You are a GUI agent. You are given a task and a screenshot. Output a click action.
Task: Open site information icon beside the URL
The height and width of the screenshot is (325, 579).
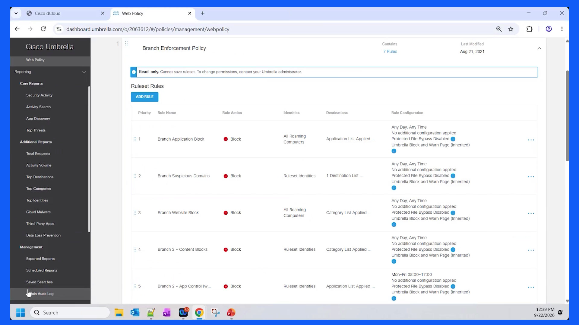point(59,29)
